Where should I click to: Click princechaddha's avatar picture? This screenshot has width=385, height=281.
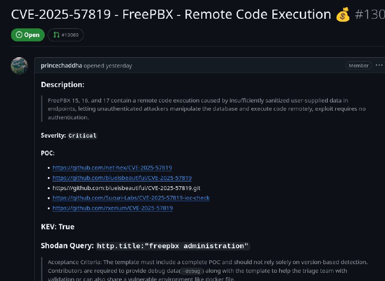pyautogui.click(x=19, y=66)
